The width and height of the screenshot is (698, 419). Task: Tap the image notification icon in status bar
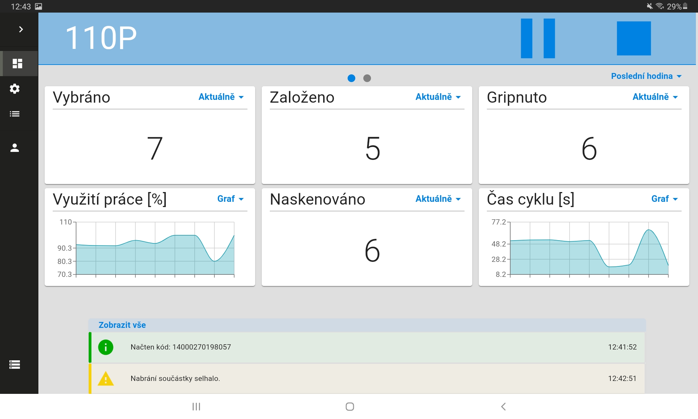(38, 6)
